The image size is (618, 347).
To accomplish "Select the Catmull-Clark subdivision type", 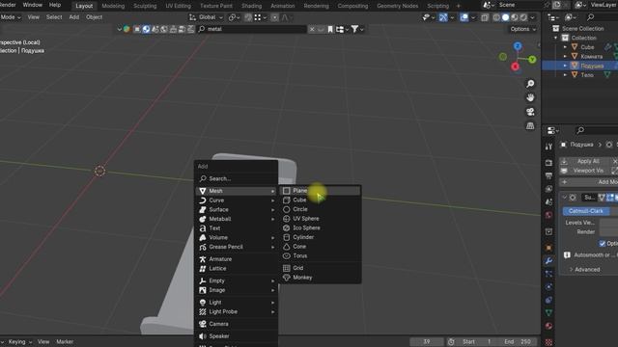I will point(586,211).
